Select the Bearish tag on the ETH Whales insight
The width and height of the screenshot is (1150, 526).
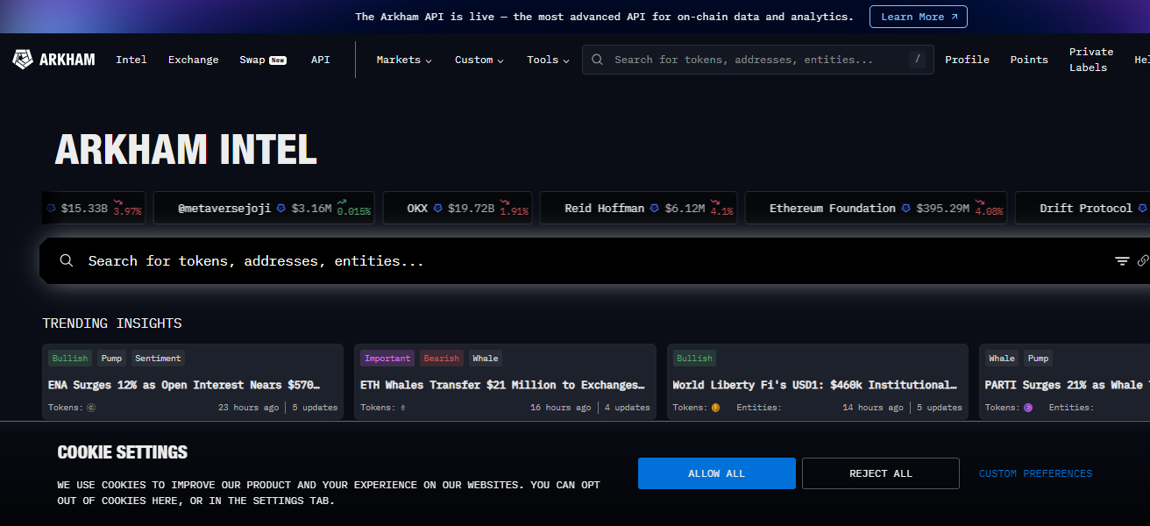[441, 359]
